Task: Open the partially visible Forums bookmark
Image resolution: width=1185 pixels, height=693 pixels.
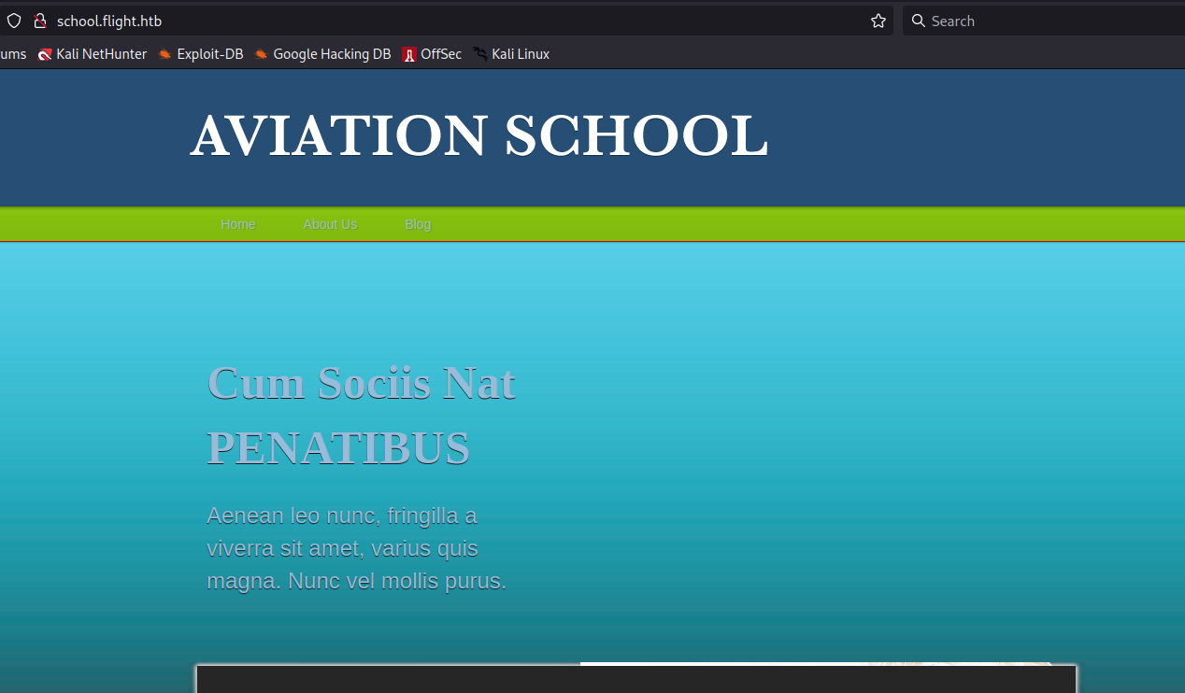Action: click(13, 54)
